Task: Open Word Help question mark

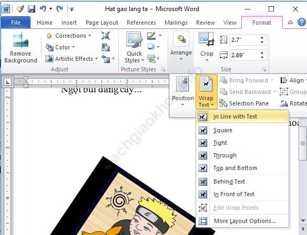Action: pos(302,22)
